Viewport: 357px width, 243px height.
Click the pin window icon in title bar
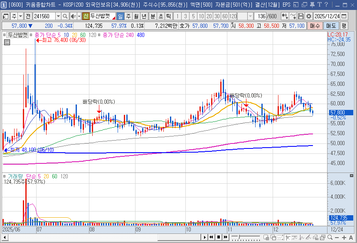pos(313,5)
